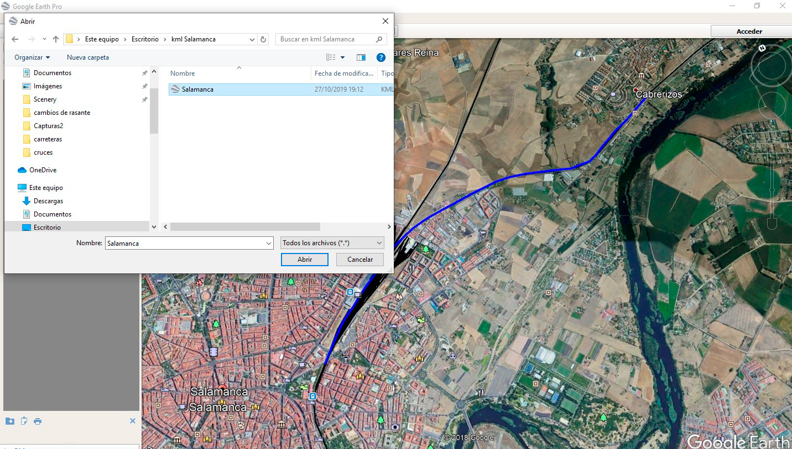
Task: Refresh the kml Salamanca folder view
Action: click(263, 39)
